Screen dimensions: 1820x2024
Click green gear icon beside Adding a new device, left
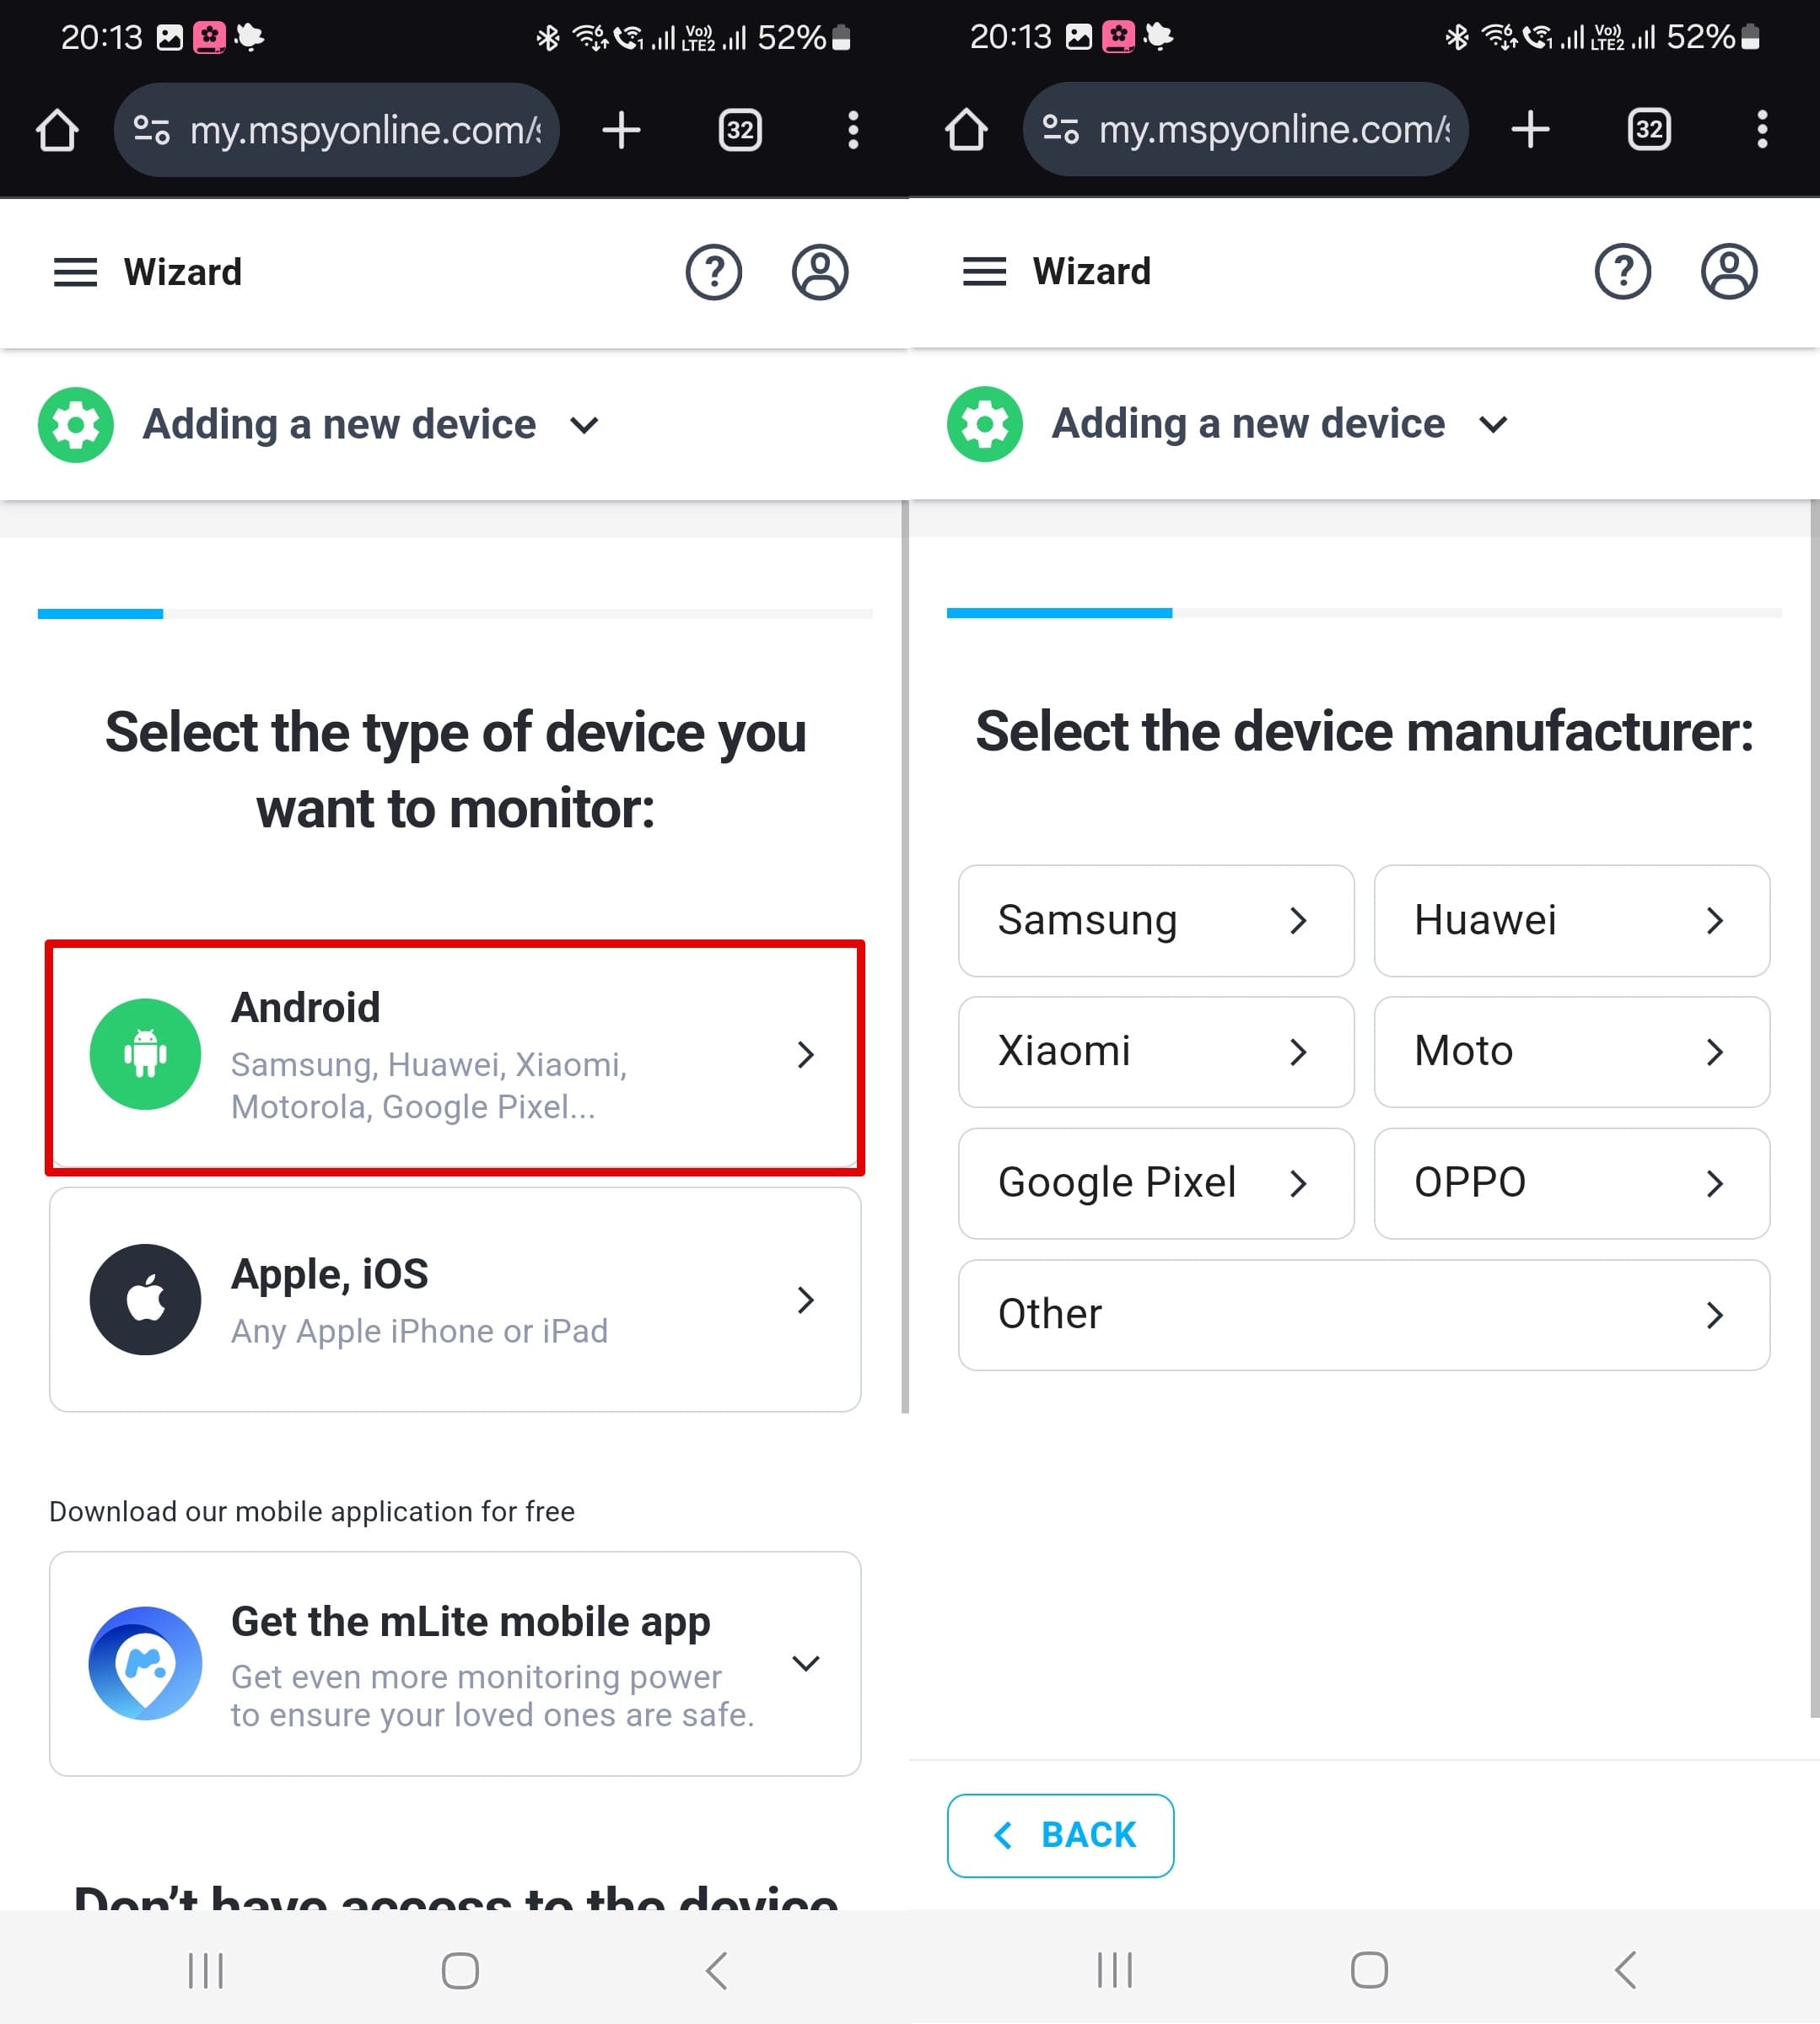click(76, 425)
